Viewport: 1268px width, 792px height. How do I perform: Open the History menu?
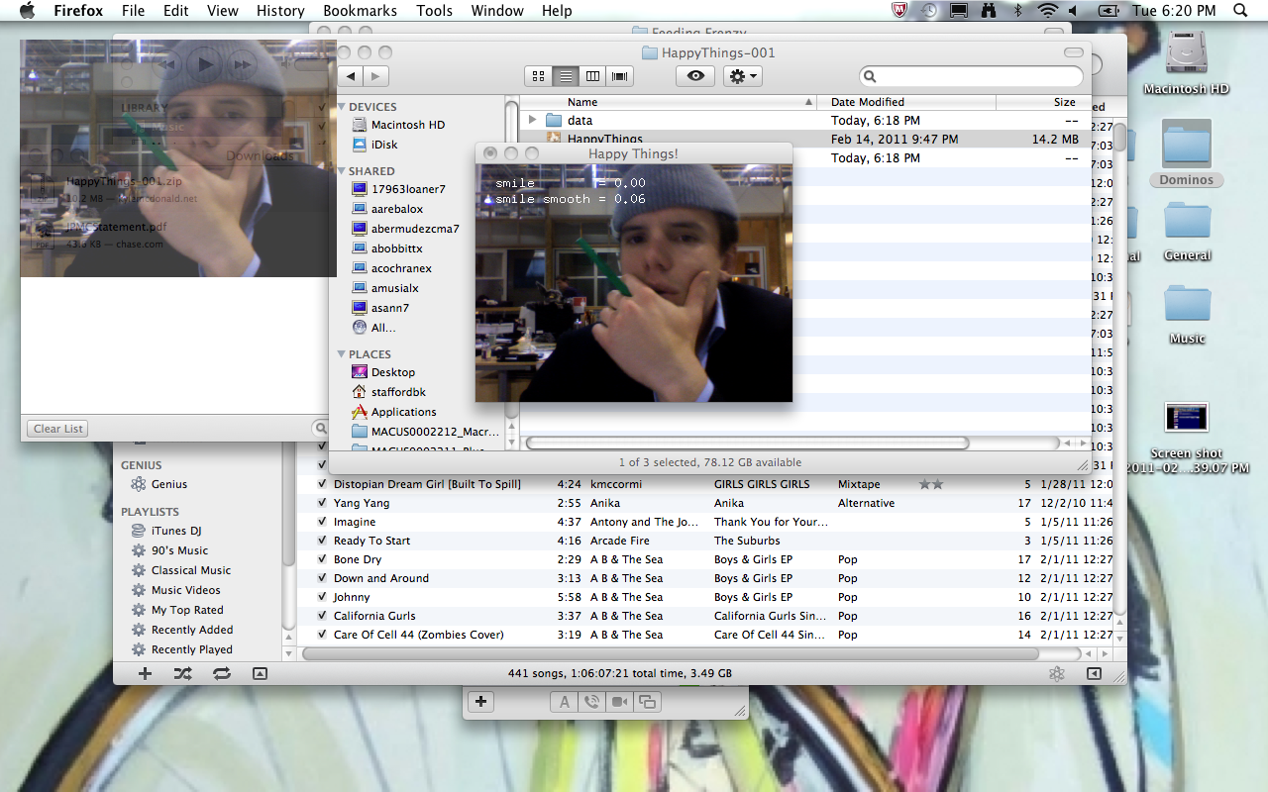point(280,11)
